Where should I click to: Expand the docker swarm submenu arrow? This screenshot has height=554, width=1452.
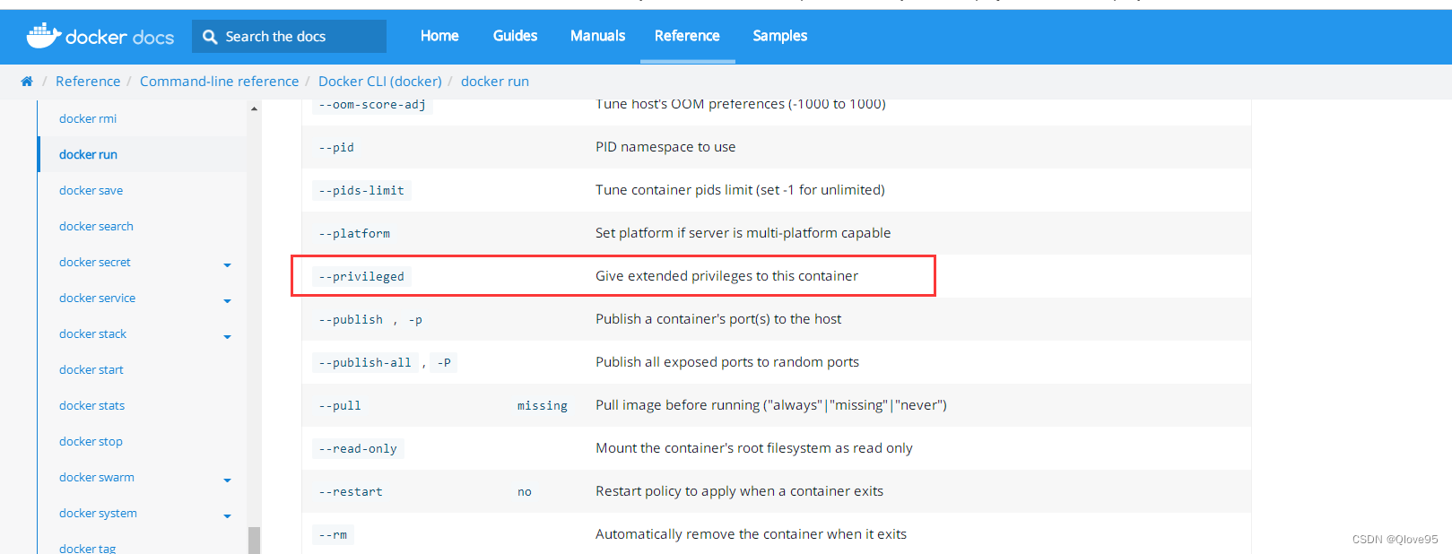[227, 480]
